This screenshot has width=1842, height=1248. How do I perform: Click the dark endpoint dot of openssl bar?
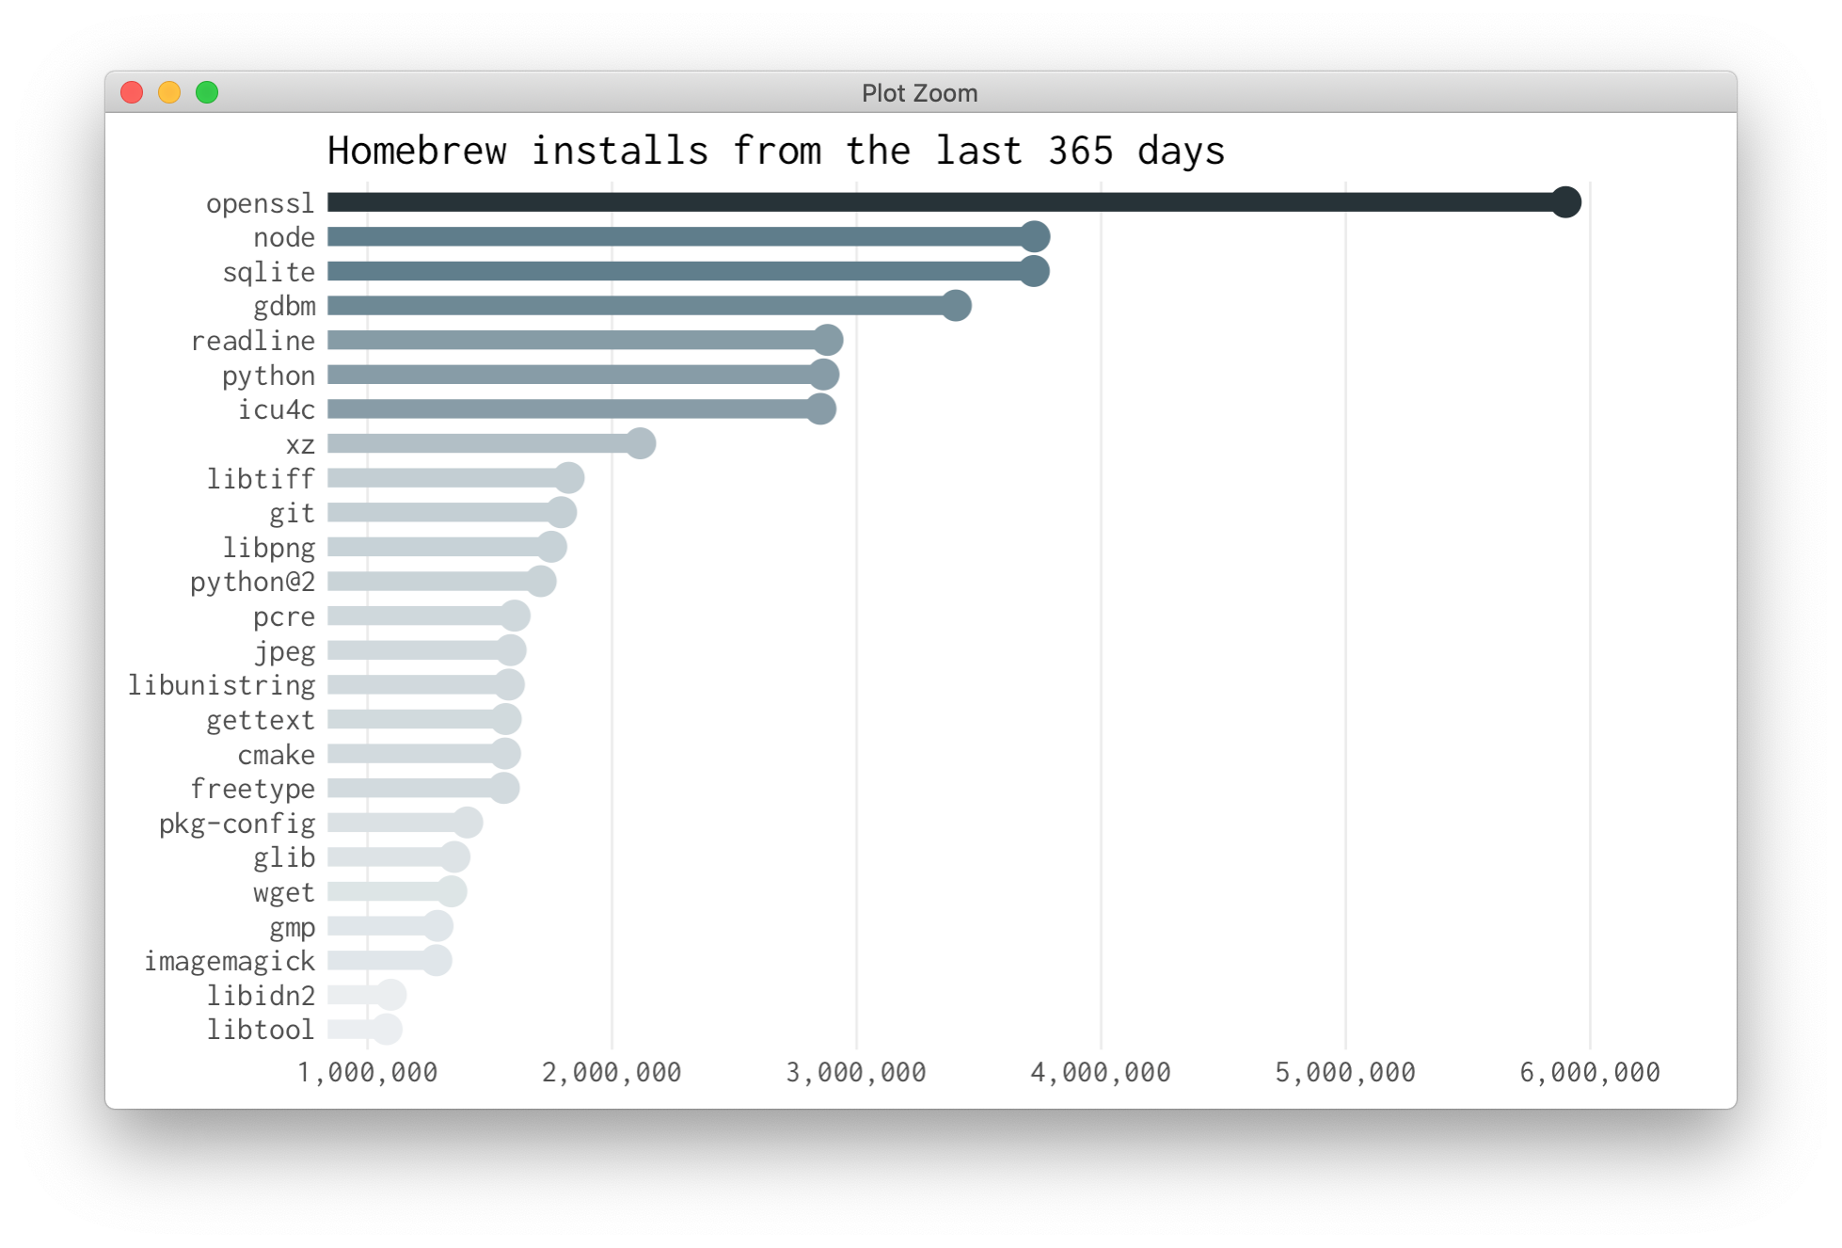(x=1565, y=202)
